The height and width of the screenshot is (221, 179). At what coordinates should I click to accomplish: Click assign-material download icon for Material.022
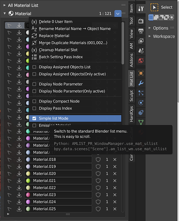coord(19,188)
